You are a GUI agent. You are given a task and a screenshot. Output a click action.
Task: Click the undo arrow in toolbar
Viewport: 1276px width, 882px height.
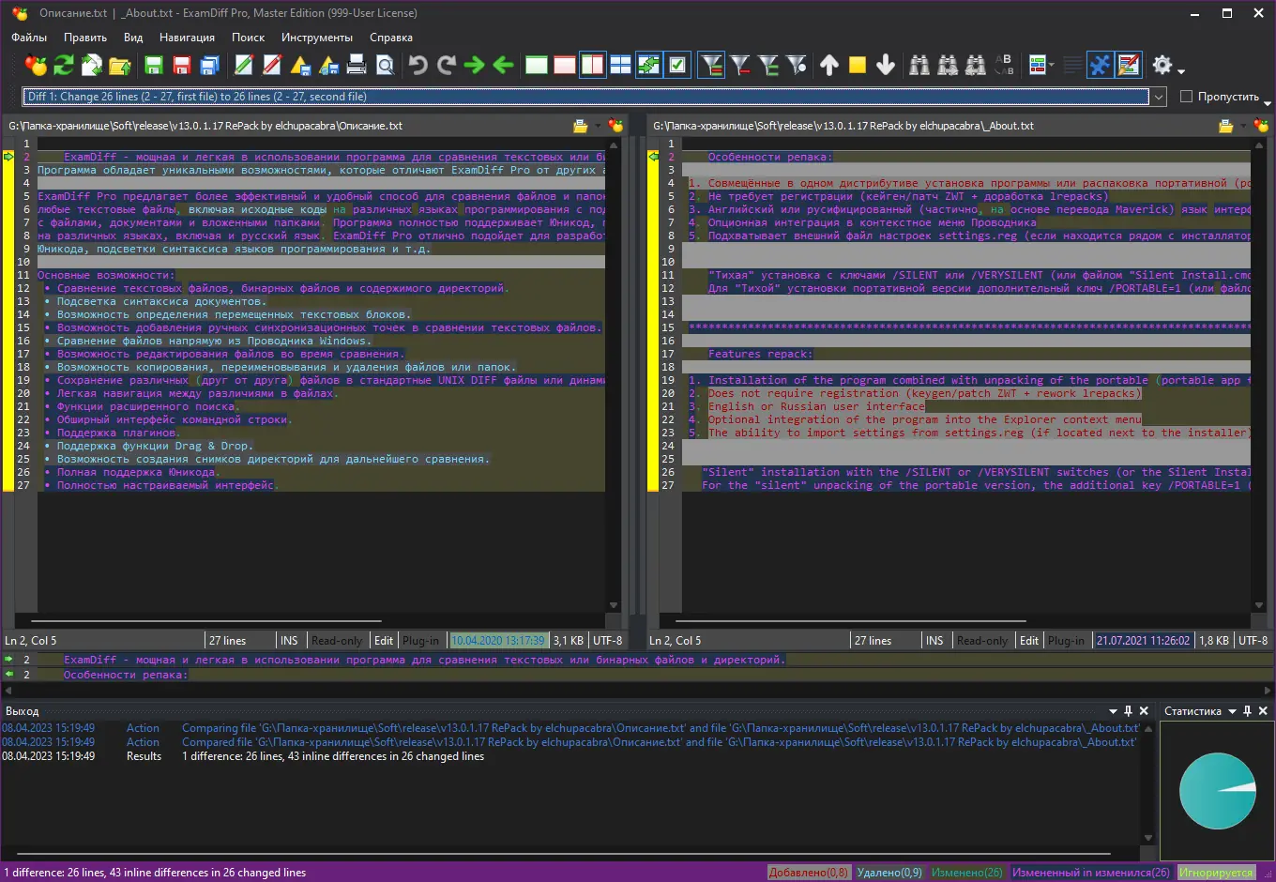(x=418, y=65)
